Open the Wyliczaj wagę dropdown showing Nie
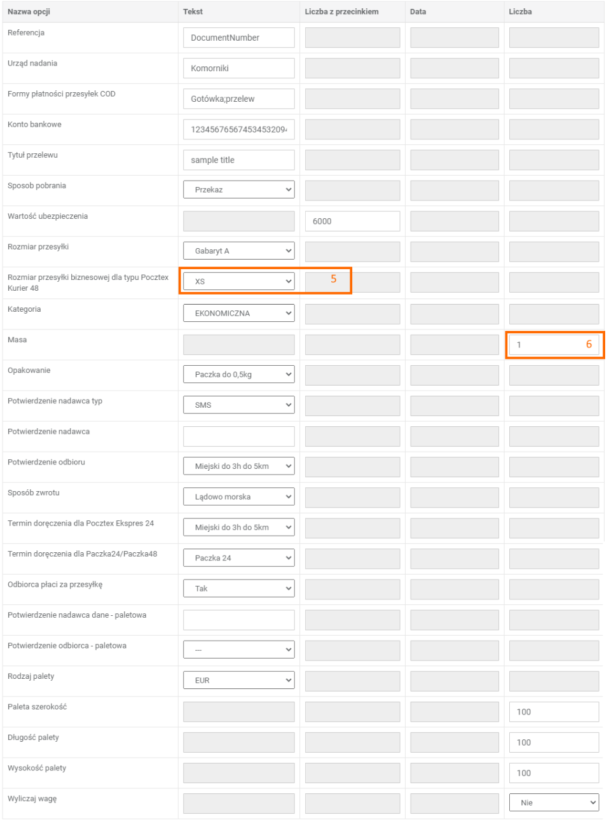609x822 pixels. coord(553,802)
